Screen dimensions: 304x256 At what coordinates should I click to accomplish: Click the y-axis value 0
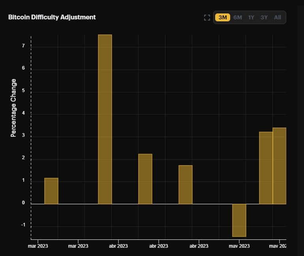[23, 203]
